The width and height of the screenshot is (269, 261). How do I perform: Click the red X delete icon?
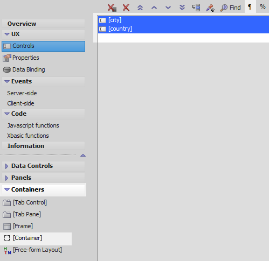(126, 8)
